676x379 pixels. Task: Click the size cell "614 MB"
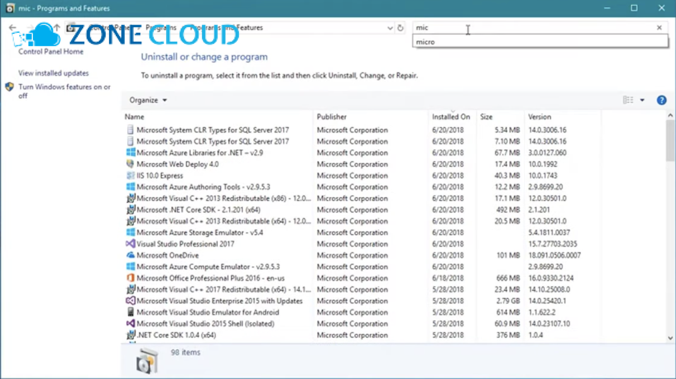(508, 312)
